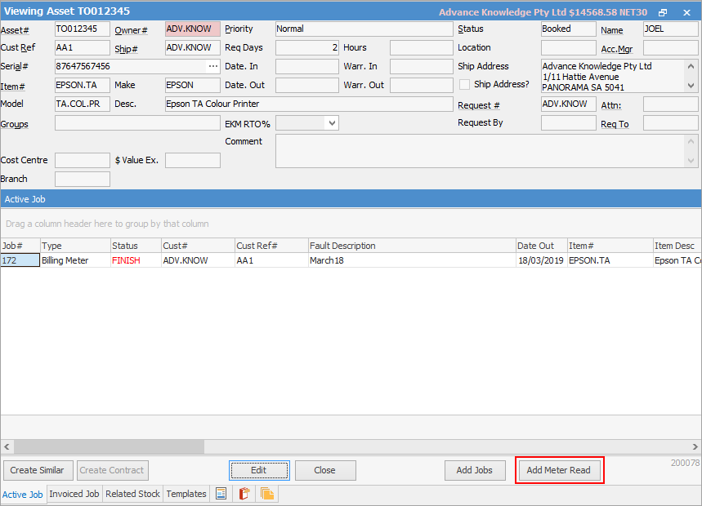
Task: Click the up arrow in Ship Address box
Action: [x=691, y=66]
